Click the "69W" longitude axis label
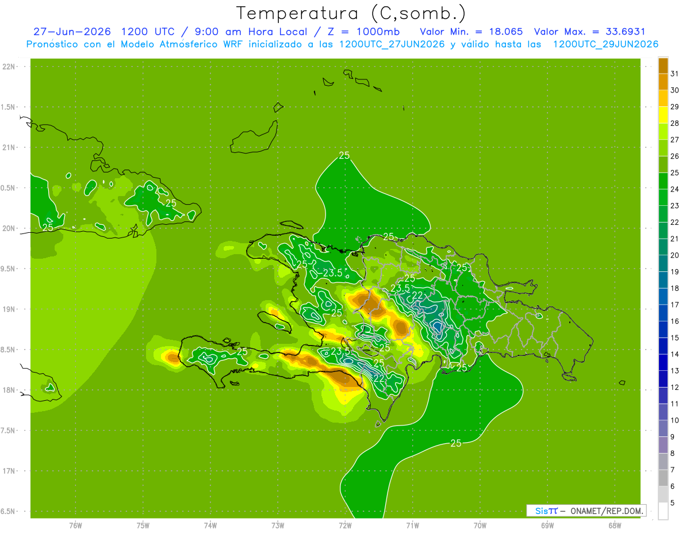690x533 pixels. click(x=547, y=526)
